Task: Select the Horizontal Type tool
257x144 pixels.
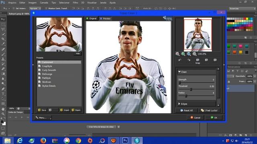Action: (x=3, y=94)
